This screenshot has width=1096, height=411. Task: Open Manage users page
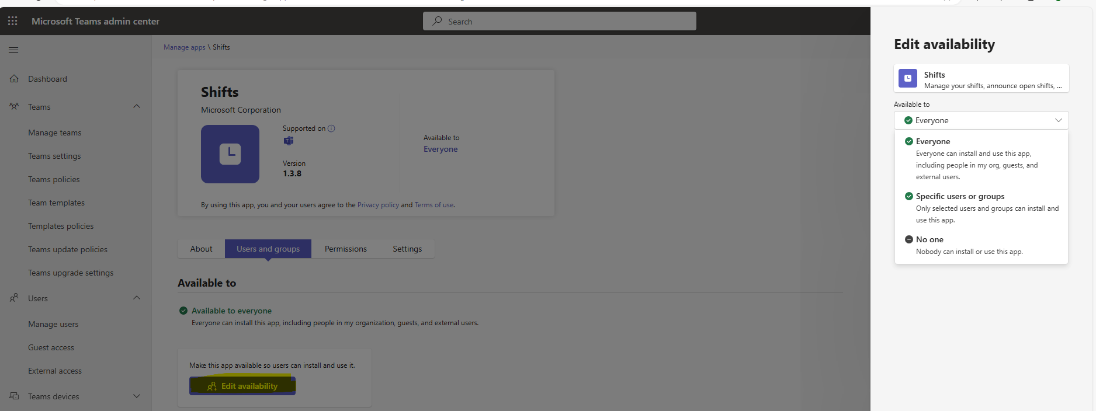tap(53, 324)
